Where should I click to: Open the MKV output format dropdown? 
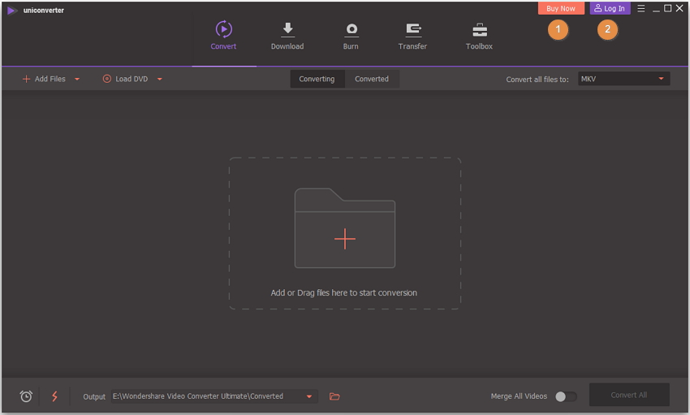coord(623,79)
